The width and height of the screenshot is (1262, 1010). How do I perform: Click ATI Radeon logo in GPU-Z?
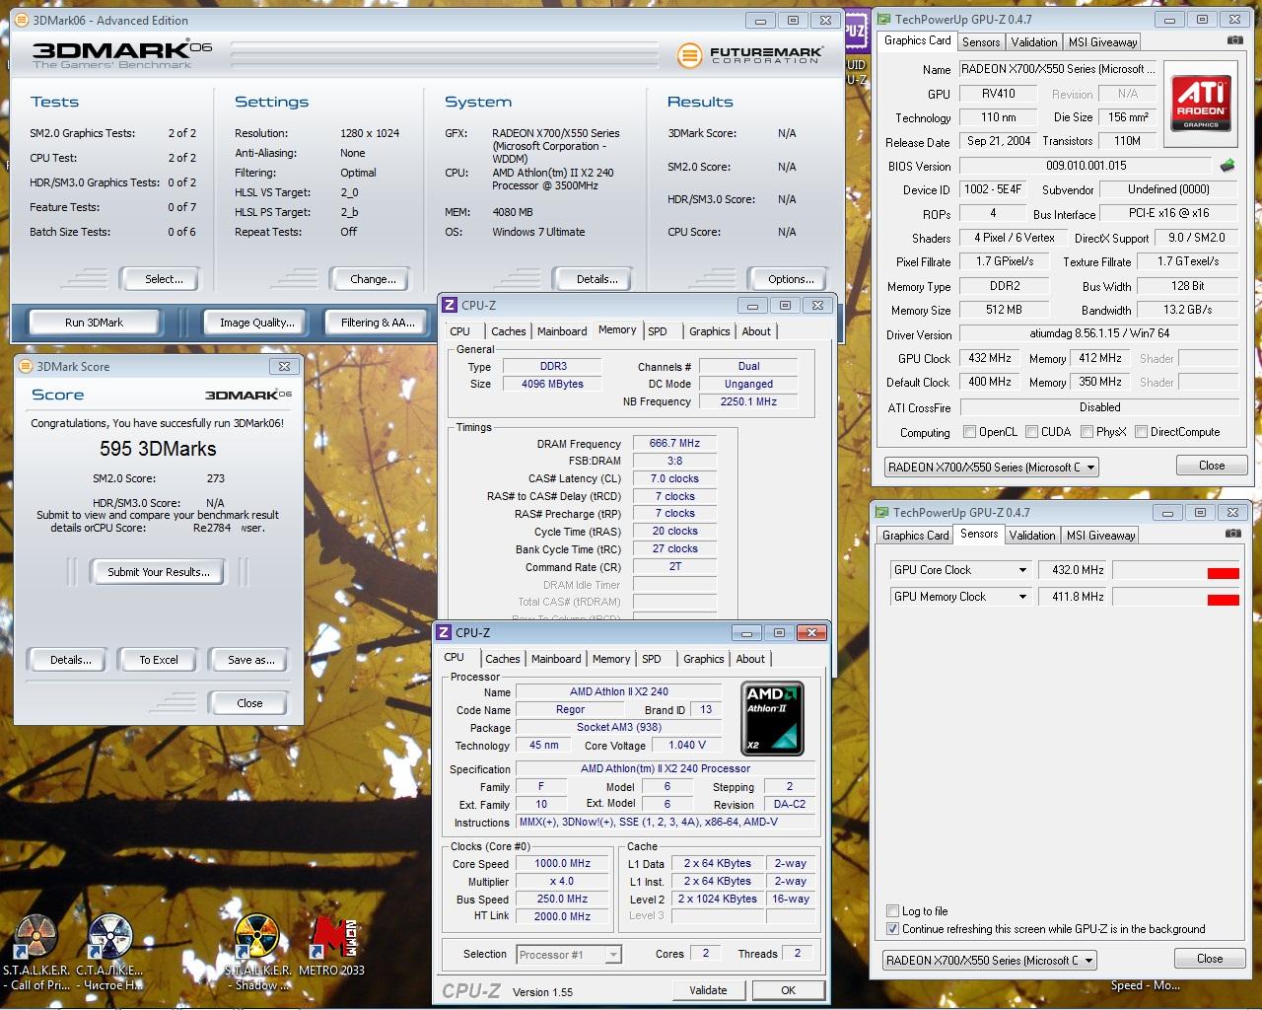coord(1201,104)
